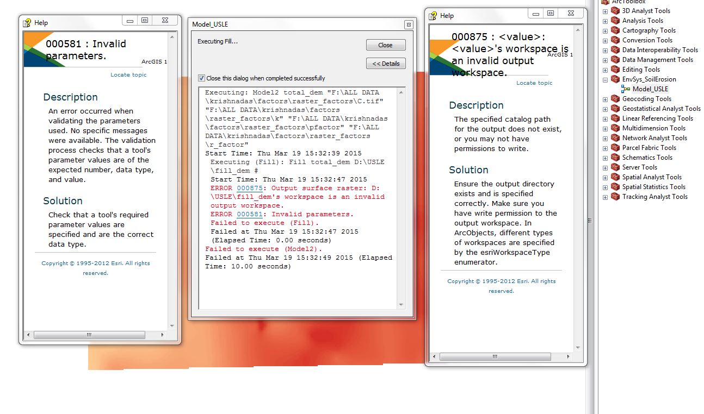The height and width of the screenshot is (414, 704).
Task: Click the Geostatistical Analyst Tools toolbox icon
Action: 615,109
